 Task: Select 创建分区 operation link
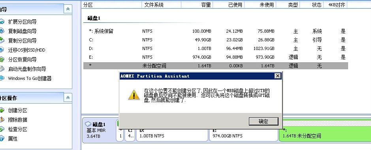point(17,110)
